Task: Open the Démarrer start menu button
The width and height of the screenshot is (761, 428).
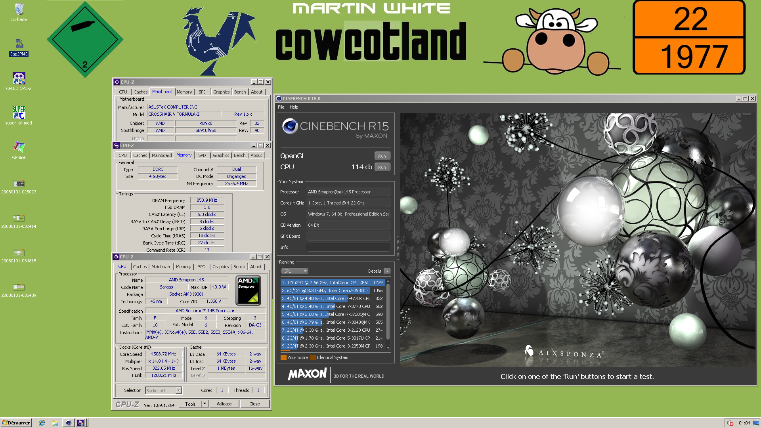Action: 16,423
